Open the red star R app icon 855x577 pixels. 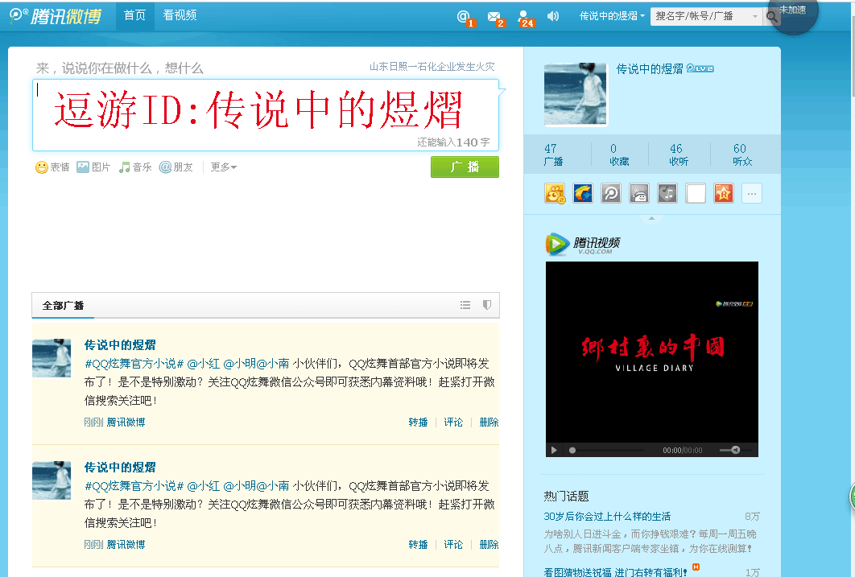tap(724, 193)
